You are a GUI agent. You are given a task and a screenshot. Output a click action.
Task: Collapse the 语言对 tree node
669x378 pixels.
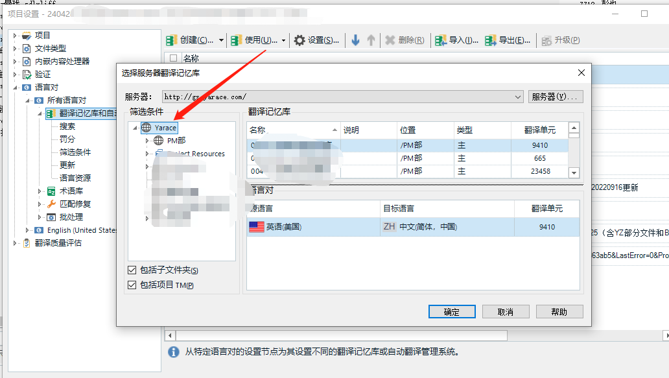(15, 88)
